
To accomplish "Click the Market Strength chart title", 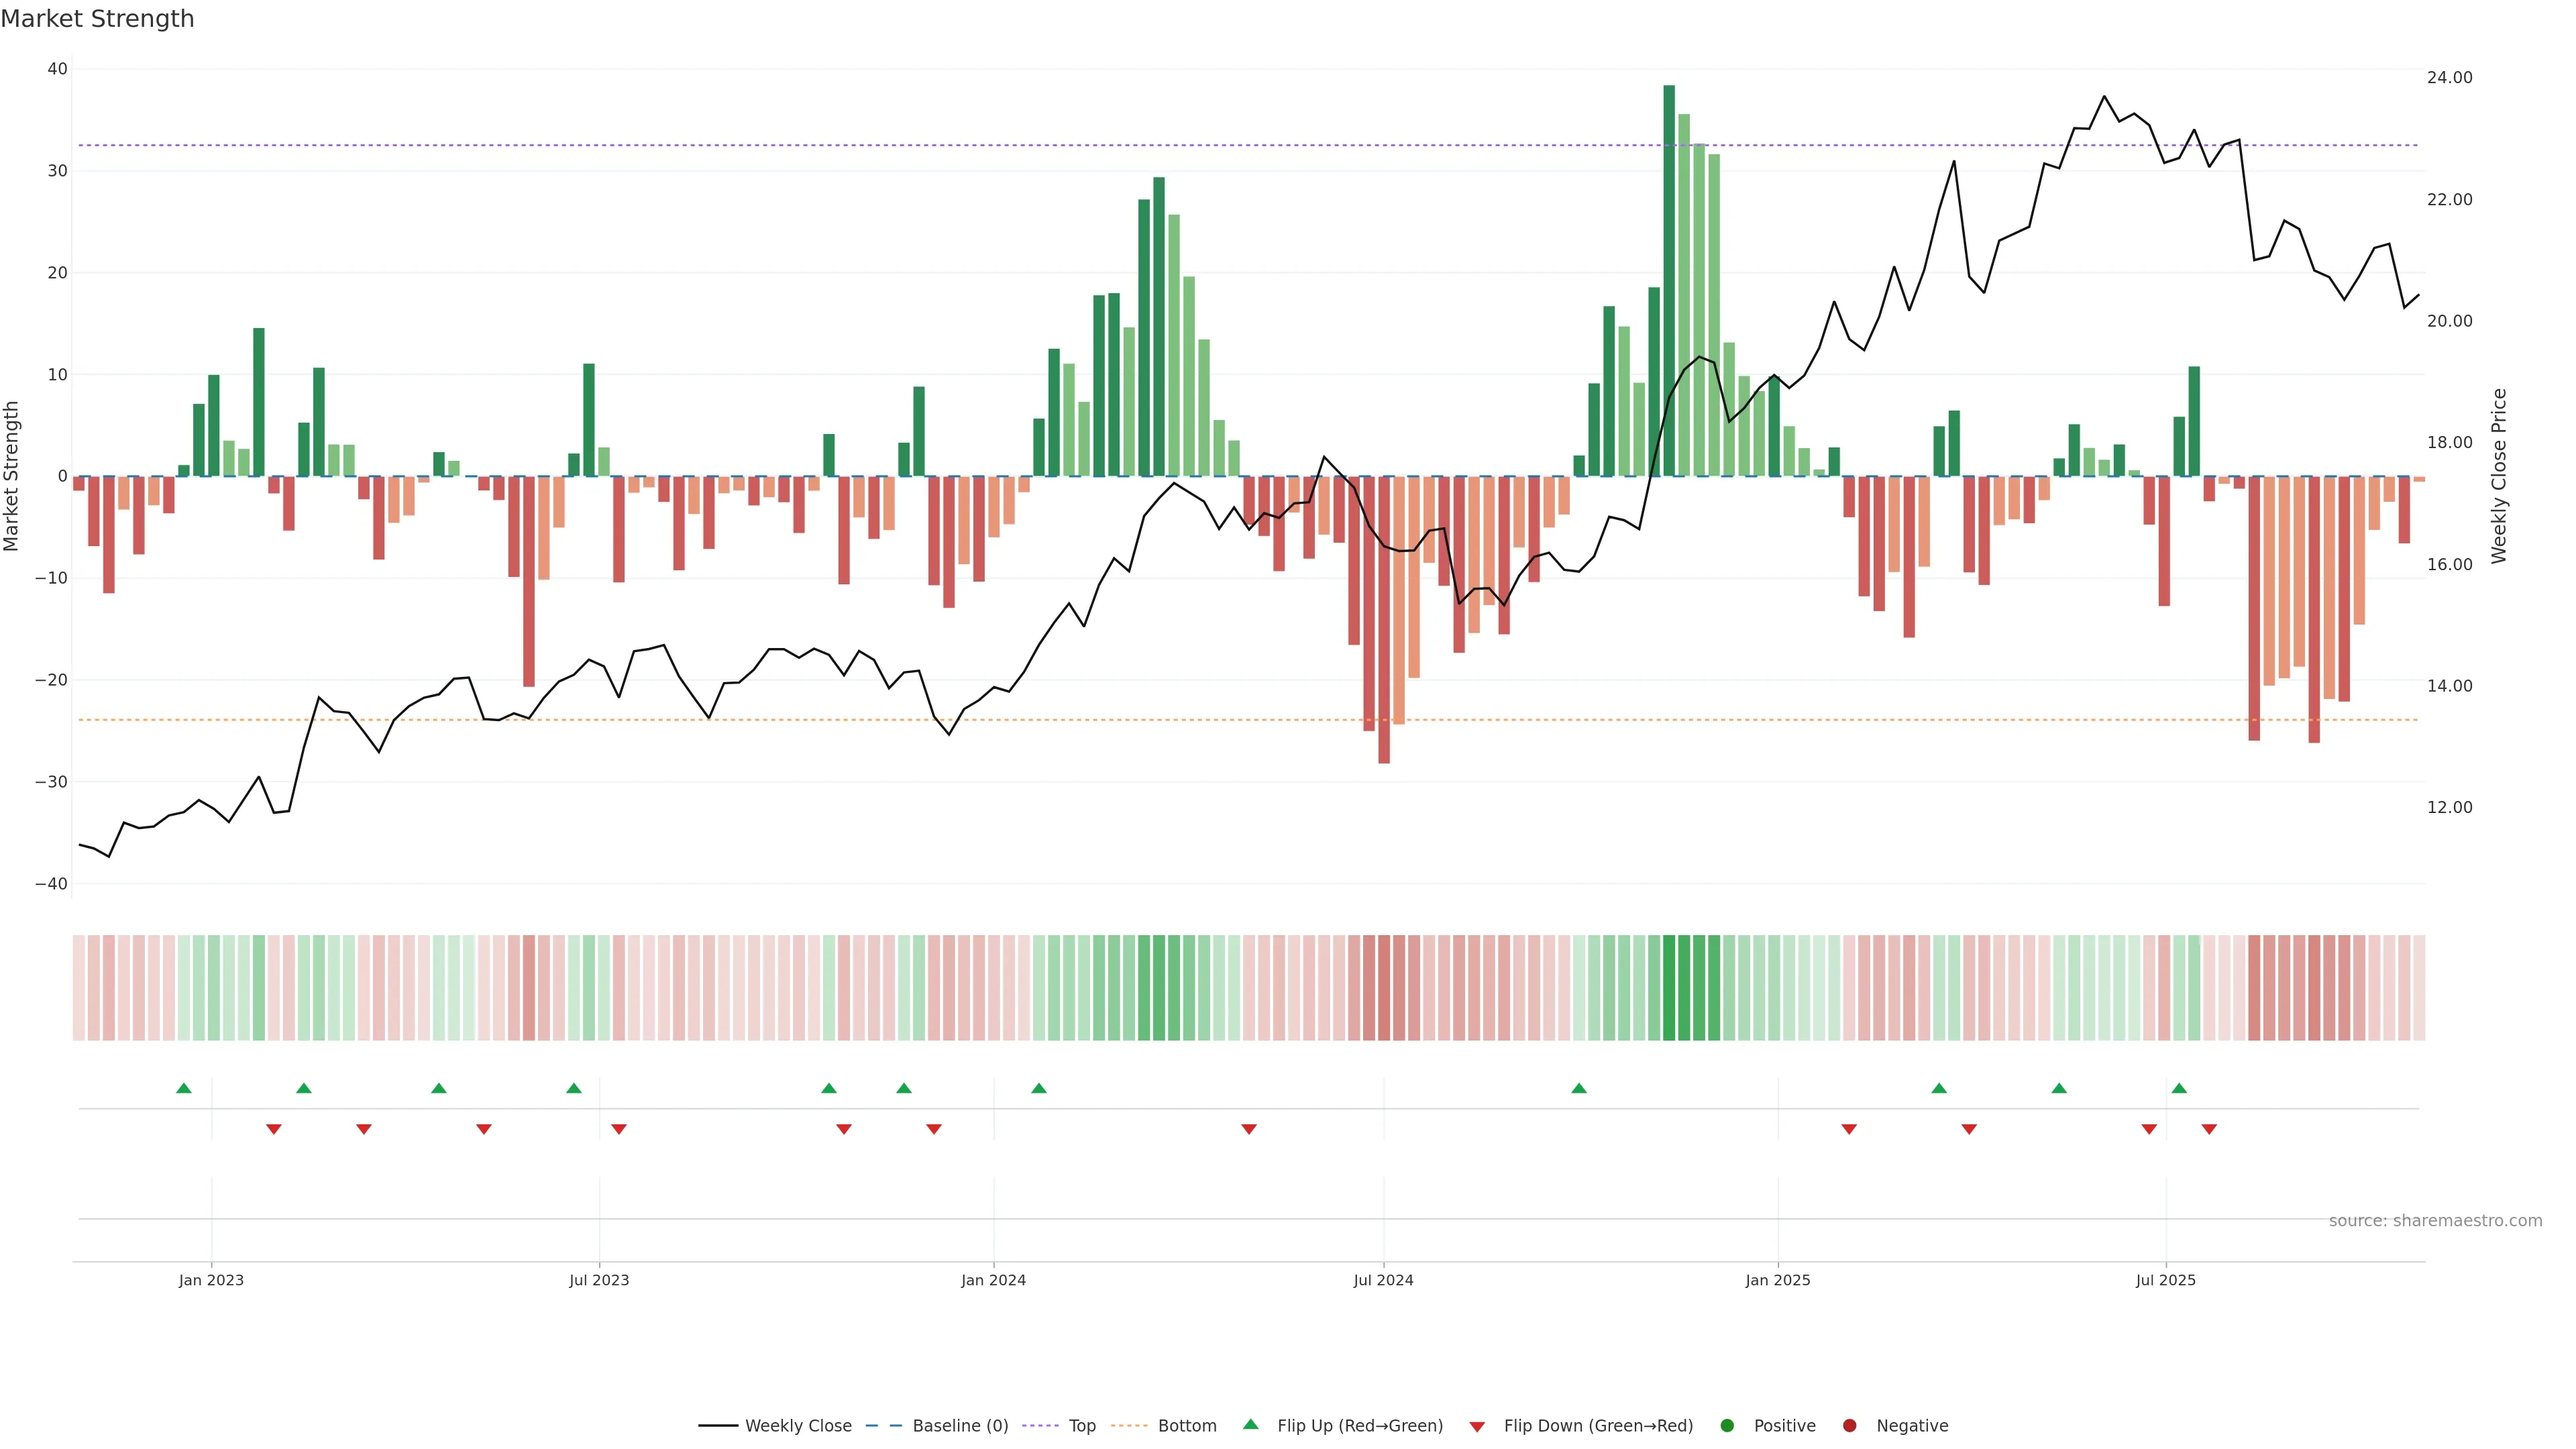I will click(97, 19).
